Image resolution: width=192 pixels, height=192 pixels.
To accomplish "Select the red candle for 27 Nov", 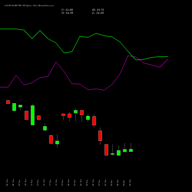I will click(100, 136).
